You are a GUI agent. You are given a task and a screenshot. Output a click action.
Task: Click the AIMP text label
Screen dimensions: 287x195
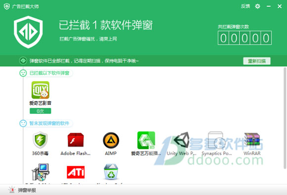[x=111, y=153]
